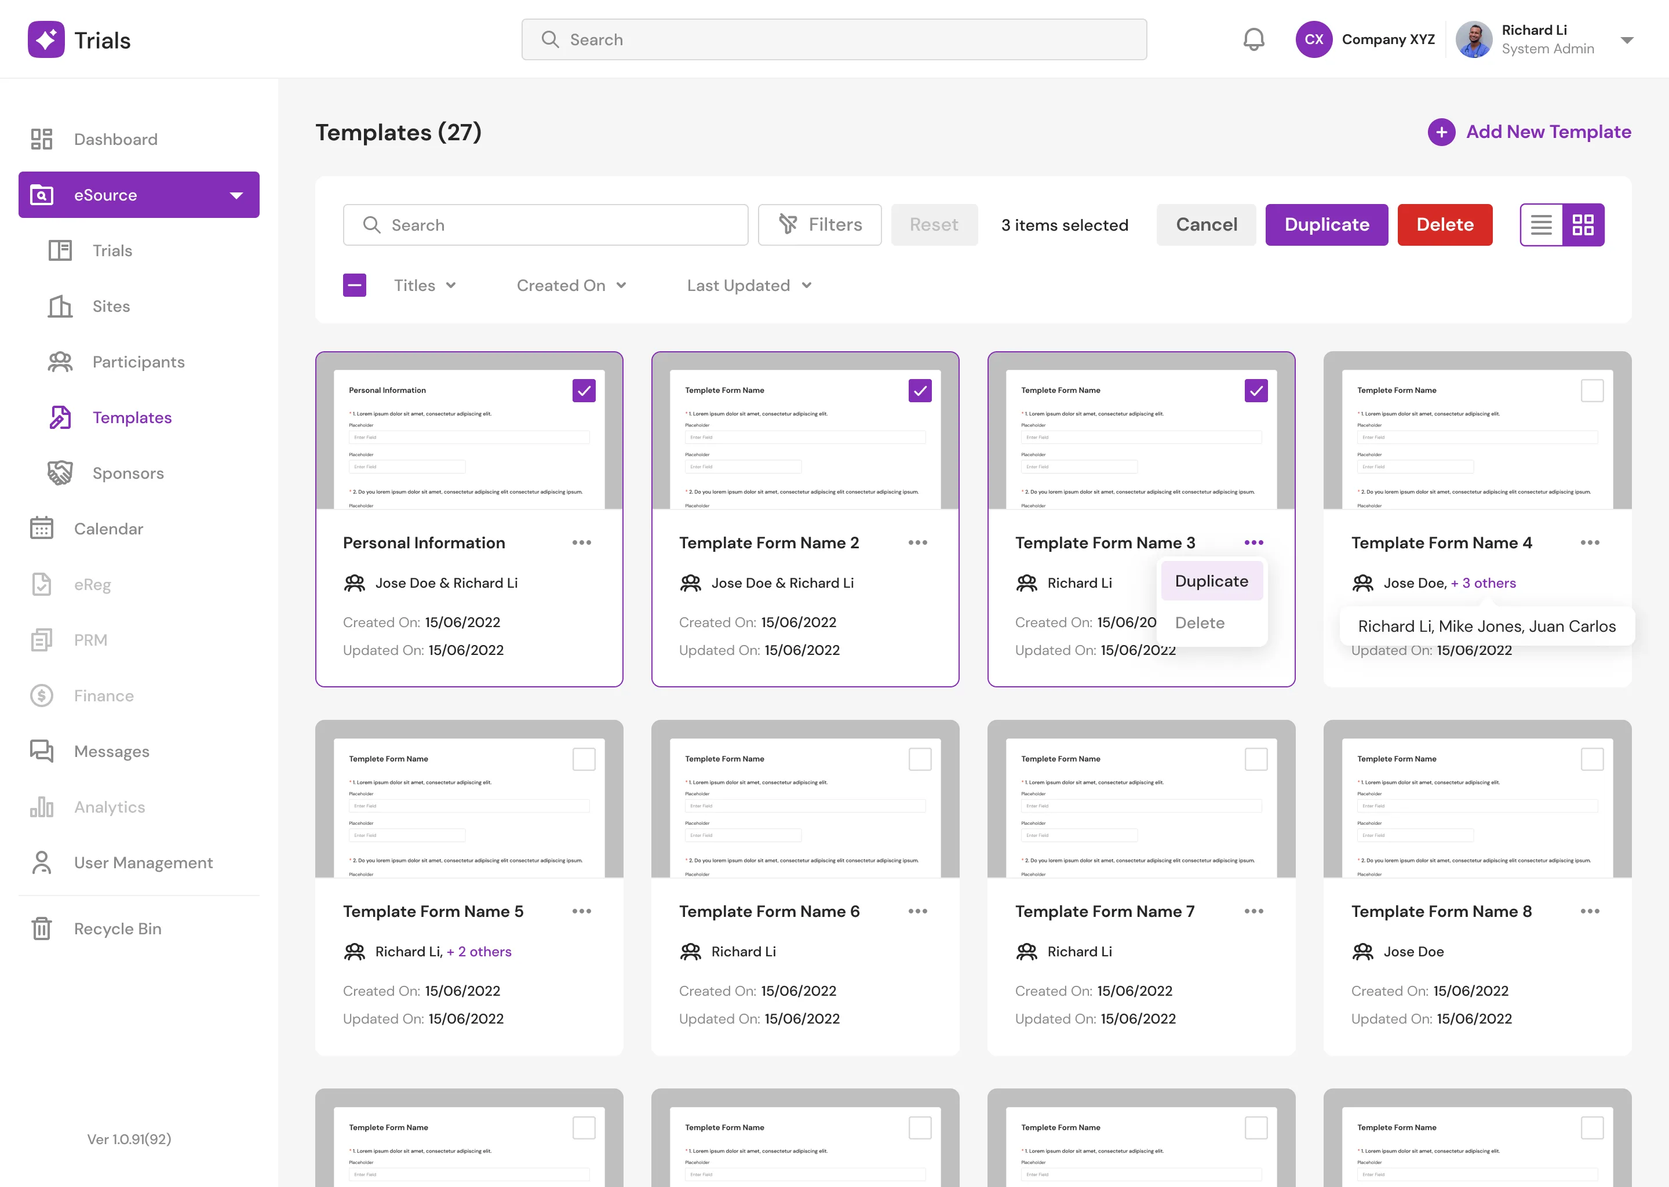The width and height of the screenshot is (1669, 1187).
Task: Open more options for Template Form Name 4
Action: [x=1590, y=542]
